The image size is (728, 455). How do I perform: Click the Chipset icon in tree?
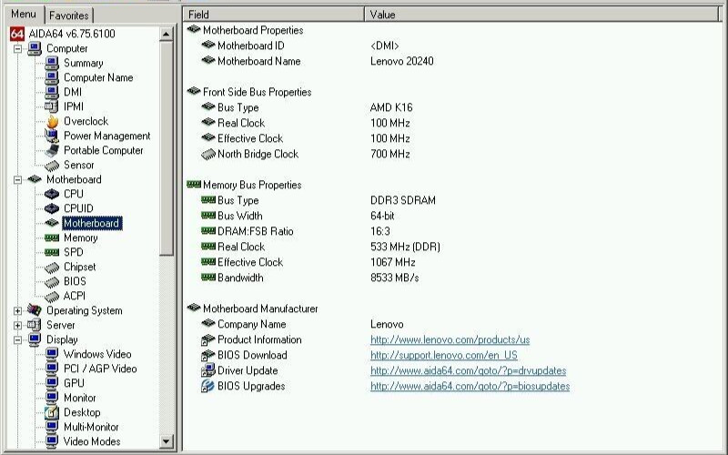(52, 267)
